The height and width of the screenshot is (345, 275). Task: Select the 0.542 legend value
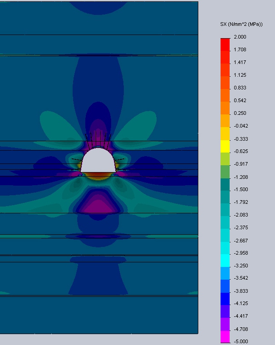pyautogui.click(x=240, y=100)
